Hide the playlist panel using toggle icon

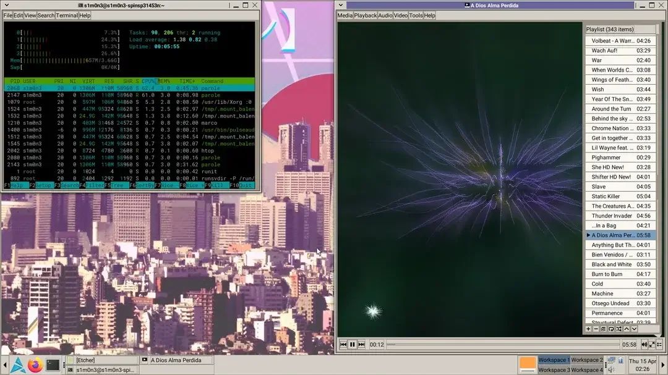[x=659, y=345]
